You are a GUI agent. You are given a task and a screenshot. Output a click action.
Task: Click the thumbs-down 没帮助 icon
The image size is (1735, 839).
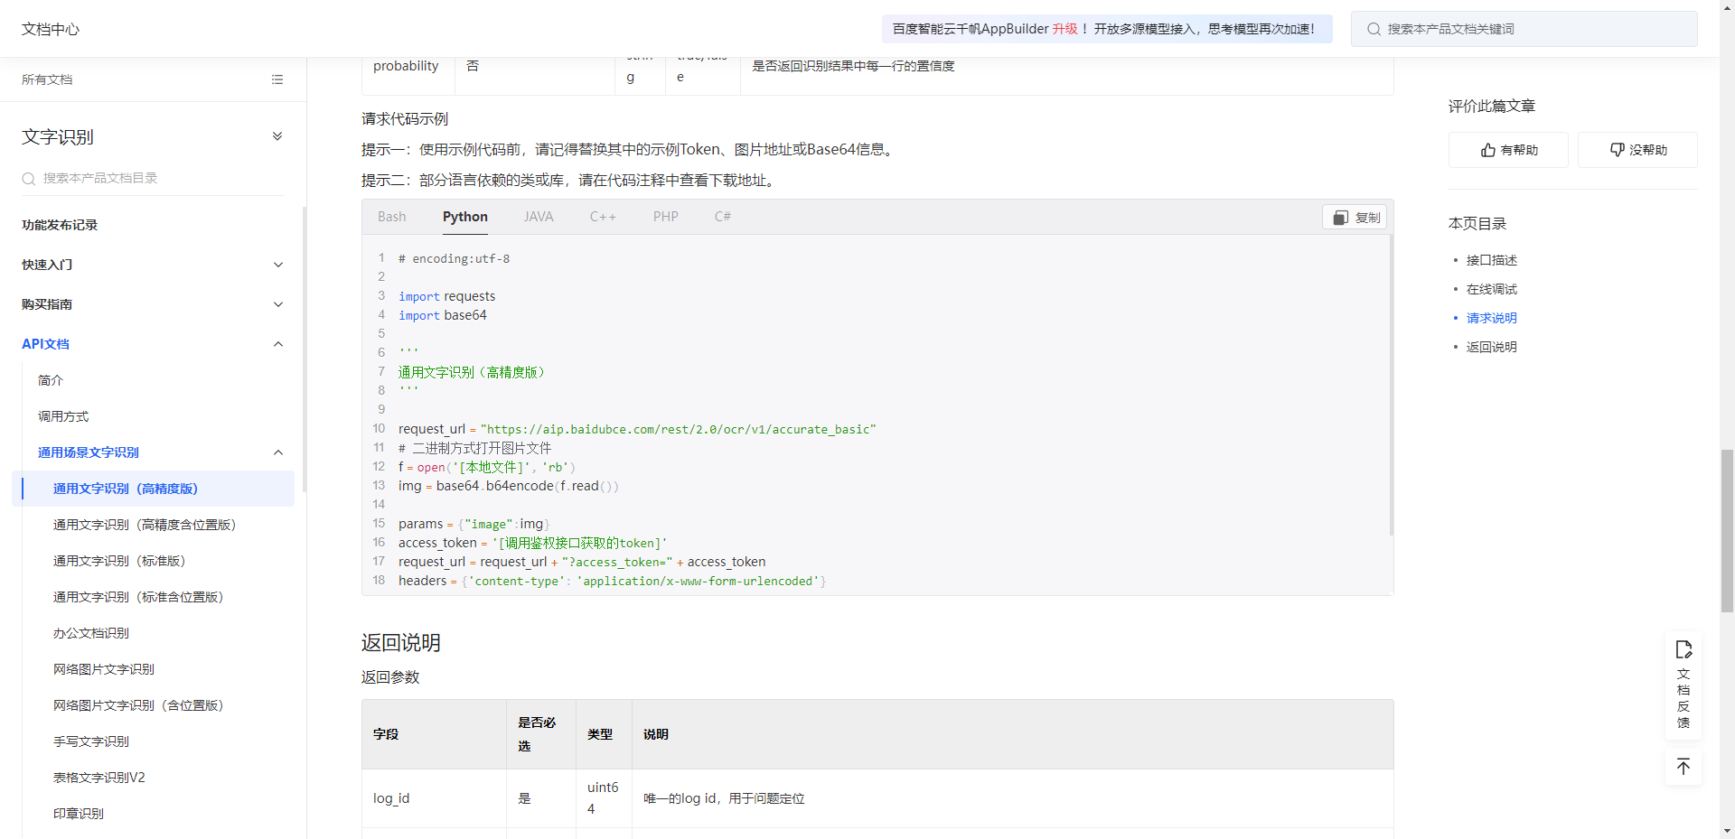coord(1618,150)
